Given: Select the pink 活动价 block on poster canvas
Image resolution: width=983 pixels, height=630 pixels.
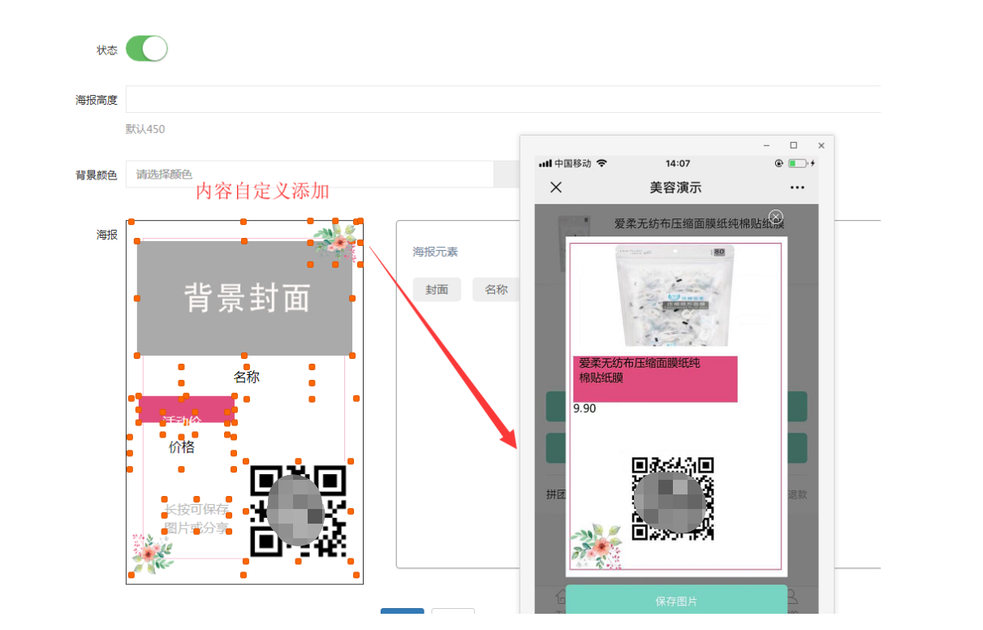Looking at the screenshot, I should pos(187,409).
